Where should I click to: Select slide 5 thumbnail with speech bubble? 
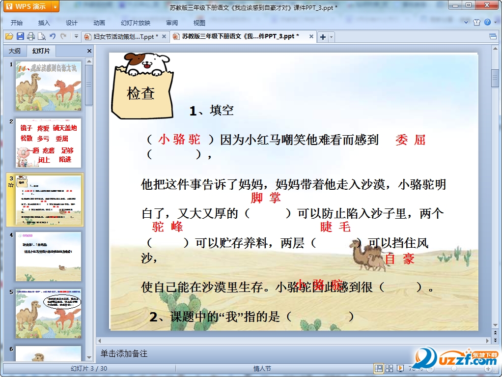[48, 314]
